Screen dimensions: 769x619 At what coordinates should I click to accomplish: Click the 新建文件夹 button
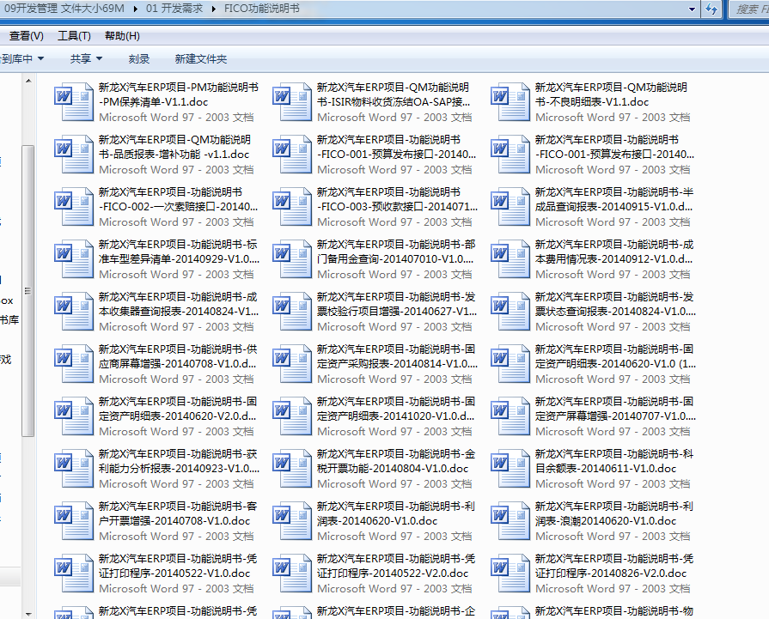point(201,59)
